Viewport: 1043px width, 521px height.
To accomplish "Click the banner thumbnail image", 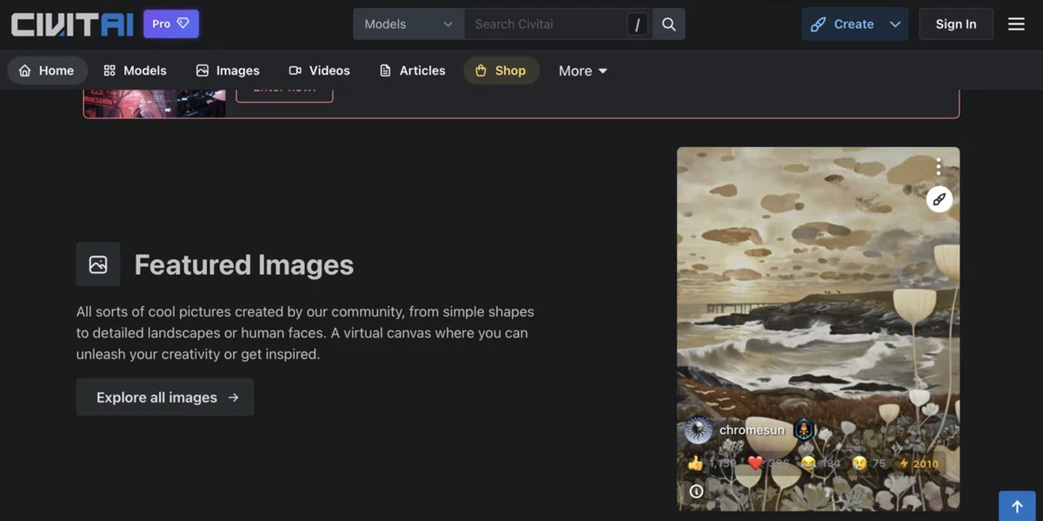I will tap(155, 103).
